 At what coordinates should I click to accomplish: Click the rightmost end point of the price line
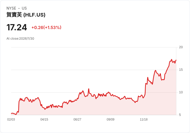176,60
